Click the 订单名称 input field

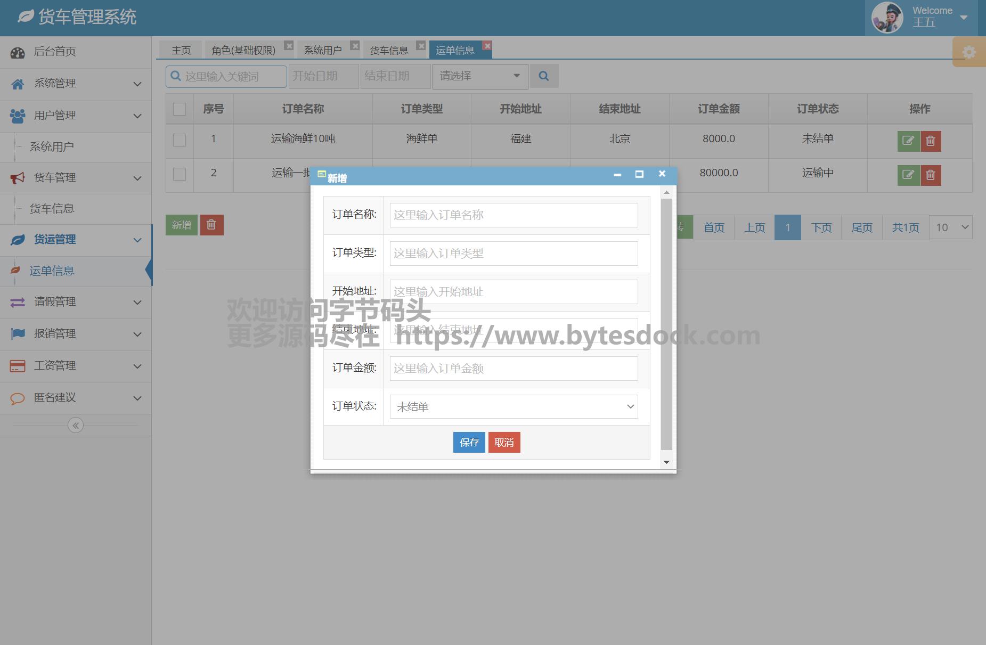(514, 215)
